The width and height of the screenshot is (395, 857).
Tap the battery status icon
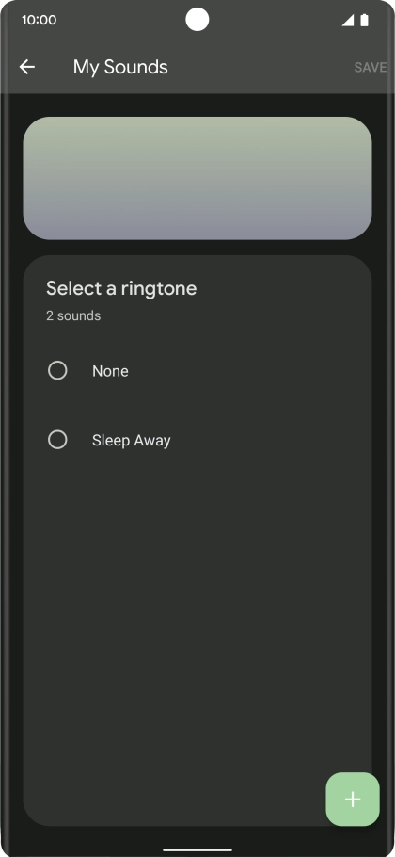pos(365,20)
